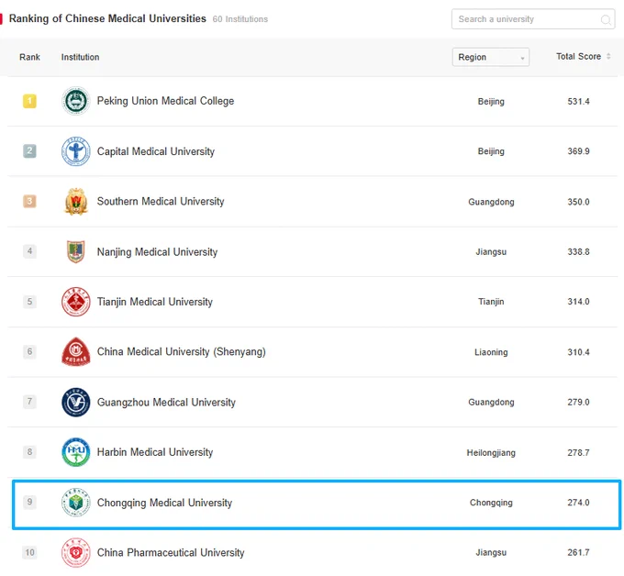Click Beijing region in Peking Union row
Screen dimensions: 624x576
(x=491, y=102)
